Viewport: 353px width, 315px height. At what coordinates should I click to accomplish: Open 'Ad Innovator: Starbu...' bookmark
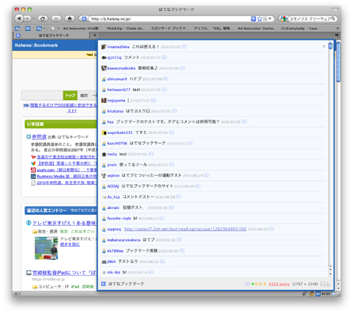[257, 29]
